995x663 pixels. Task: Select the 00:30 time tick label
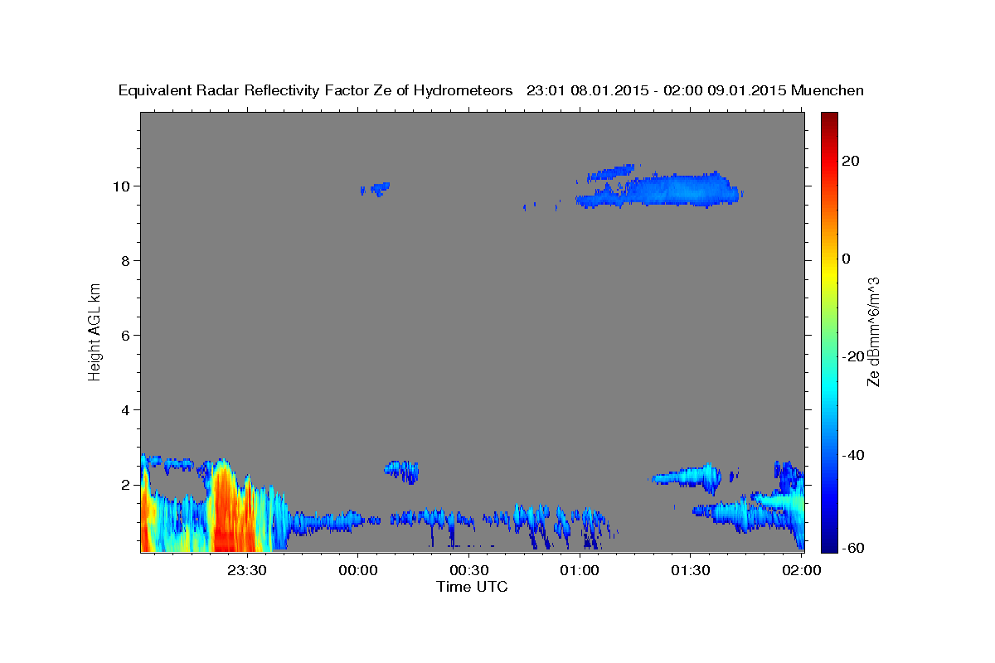pos(468,570)
